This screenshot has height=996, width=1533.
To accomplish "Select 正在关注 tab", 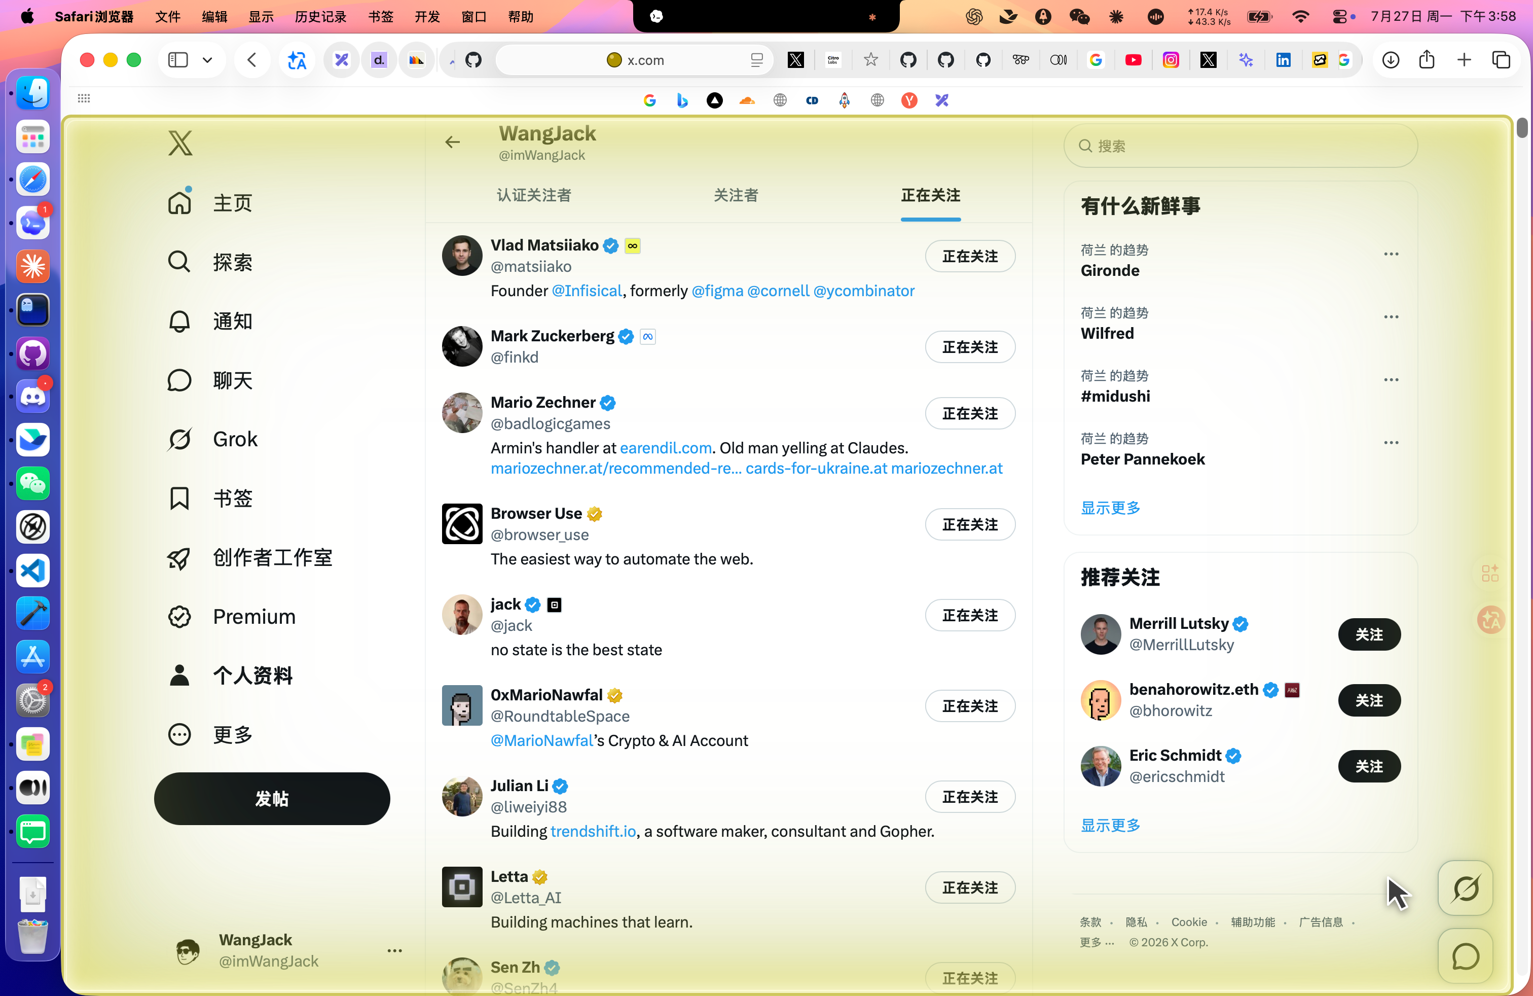I will point(930,195).
